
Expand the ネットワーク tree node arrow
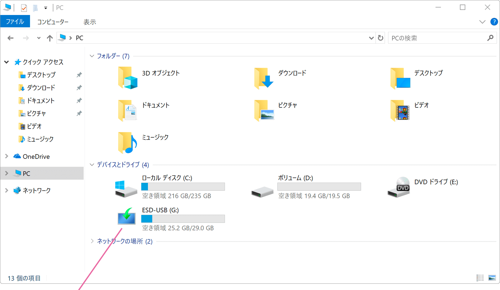coord(7,190)
